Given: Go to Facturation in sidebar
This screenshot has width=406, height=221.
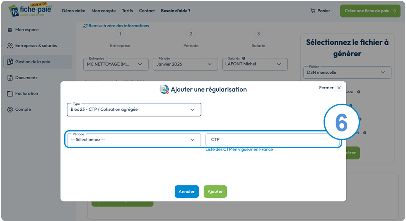Looking at the screenshot, I should (27, 94).
